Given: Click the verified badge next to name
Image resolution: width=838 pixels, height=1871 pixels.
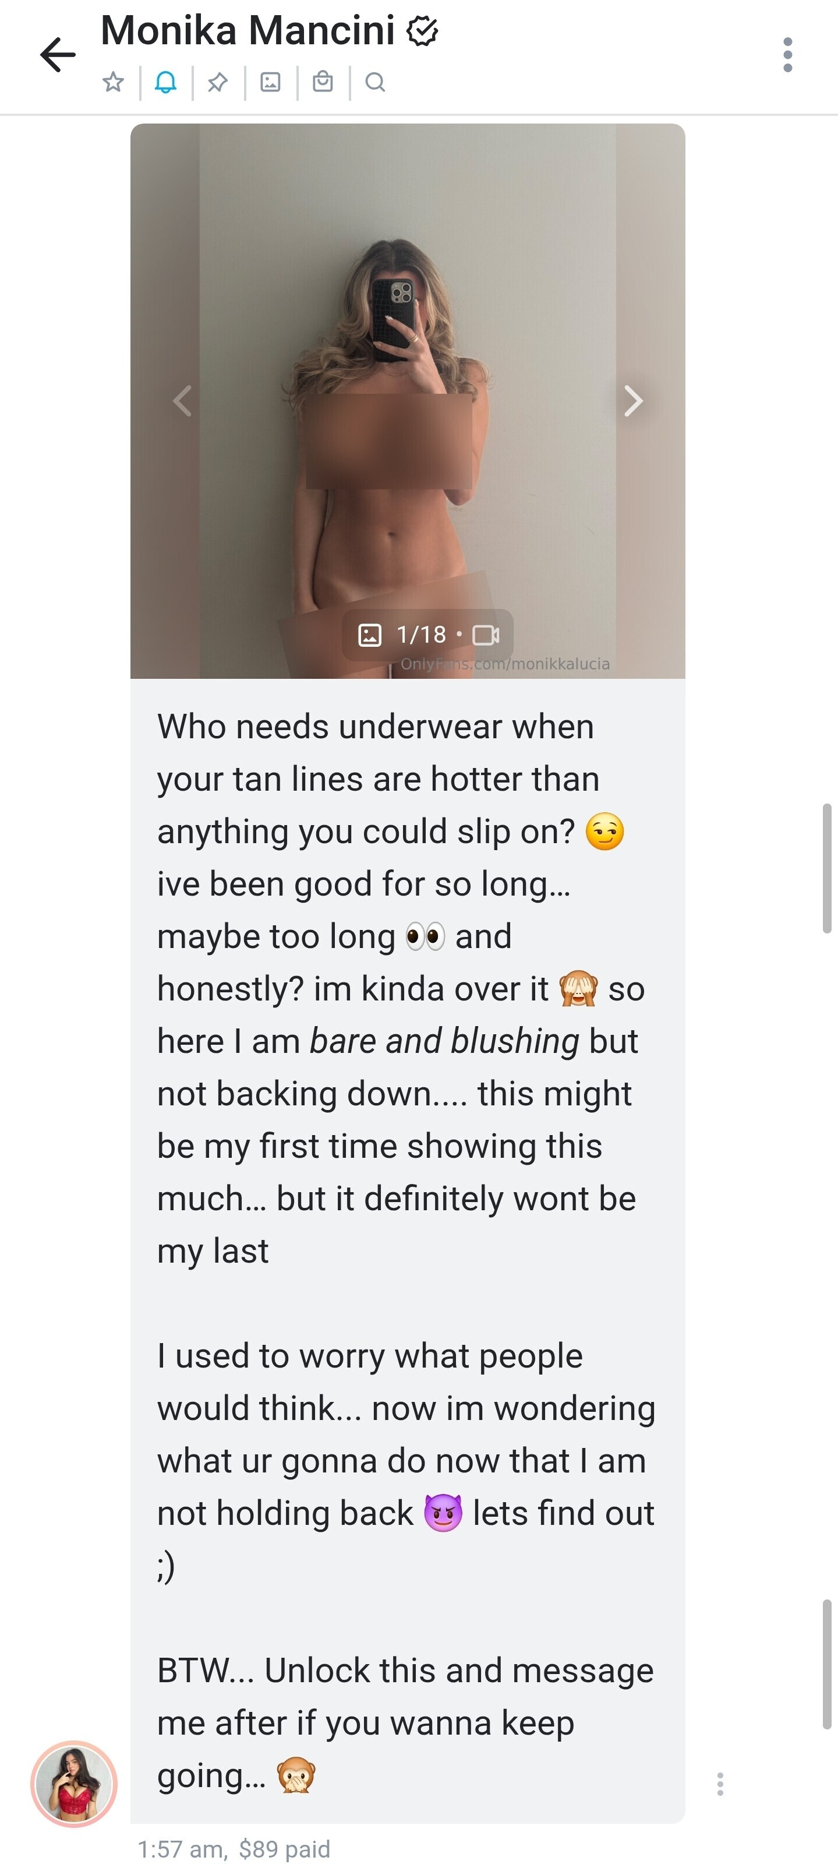Looking at the screenshot, I should tap(422, 30).
